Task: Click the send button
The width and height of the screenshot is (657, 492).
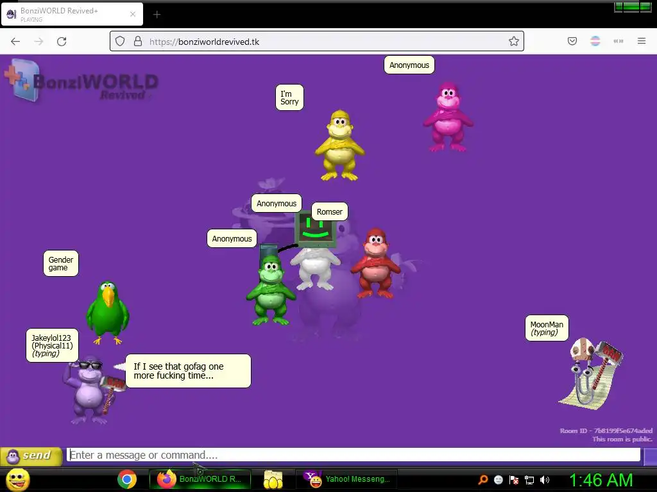Action: 31,455
